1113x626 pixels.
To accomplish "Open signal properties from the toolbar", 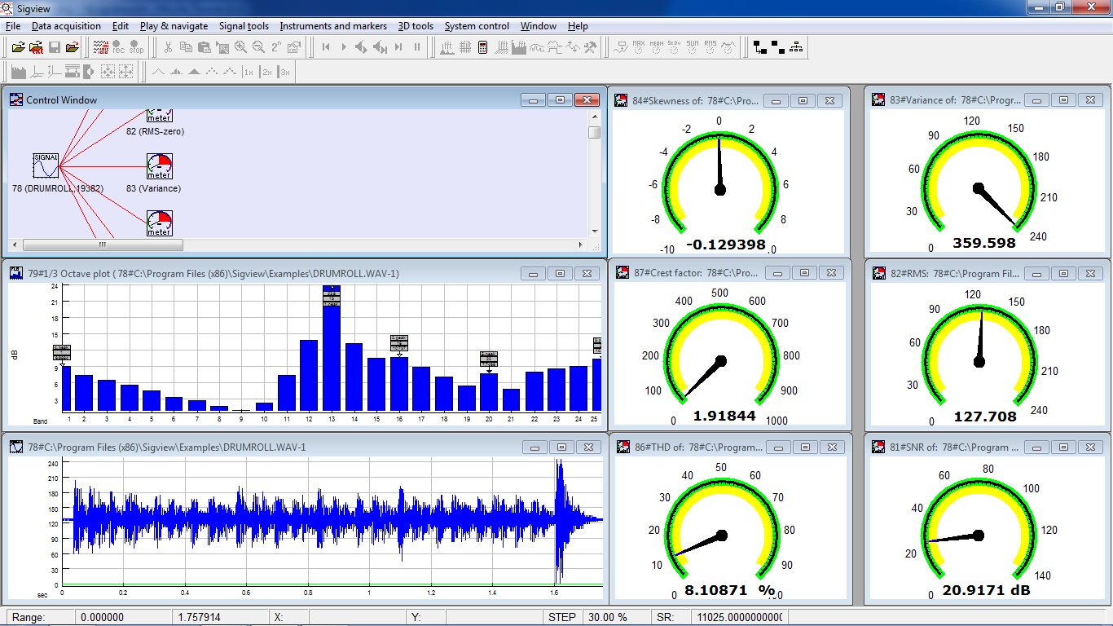I will 293,46.
